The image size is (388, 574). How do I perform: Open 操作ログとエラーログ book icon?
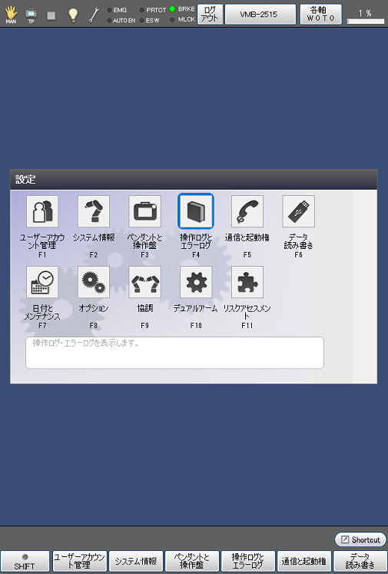click(x=196, y=211)
